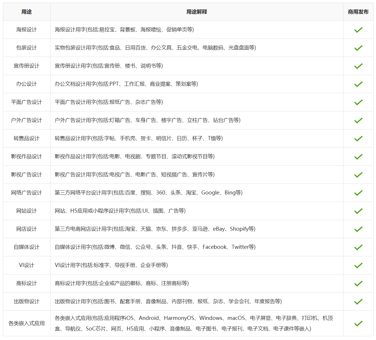
Task: Click the 用途解释 column header
Action: pyautogui.click(x=197, y=12)
